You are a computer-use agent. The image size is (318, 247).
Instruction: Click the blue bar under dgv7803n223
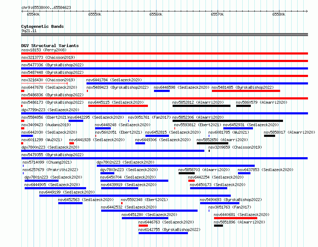[x=107, y=173]
